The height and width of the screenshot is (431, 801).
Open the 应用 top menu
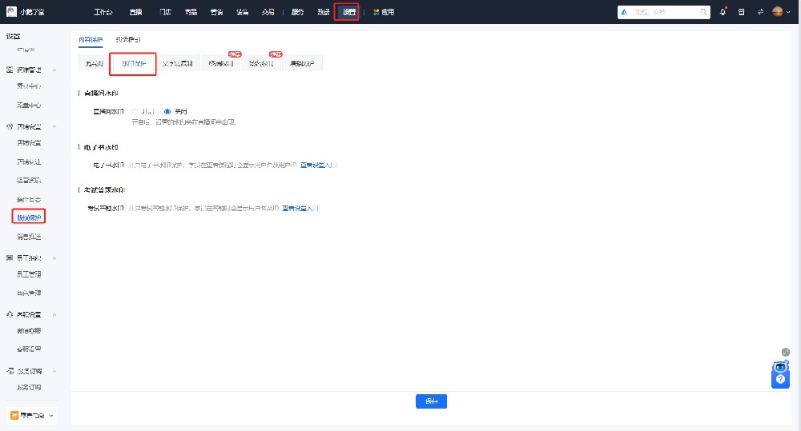[x=388, y=12]
